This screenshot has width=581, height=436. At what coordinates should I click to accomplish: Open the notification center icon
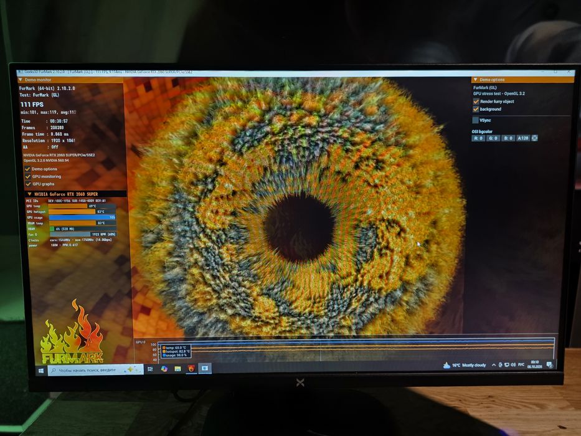(549, 365)
